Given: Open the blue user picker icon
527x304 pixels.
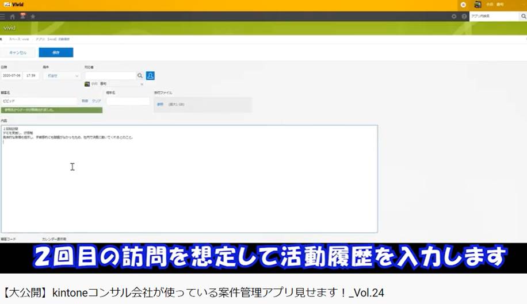Looking at the screenshot, I should [x=150, y=76].
